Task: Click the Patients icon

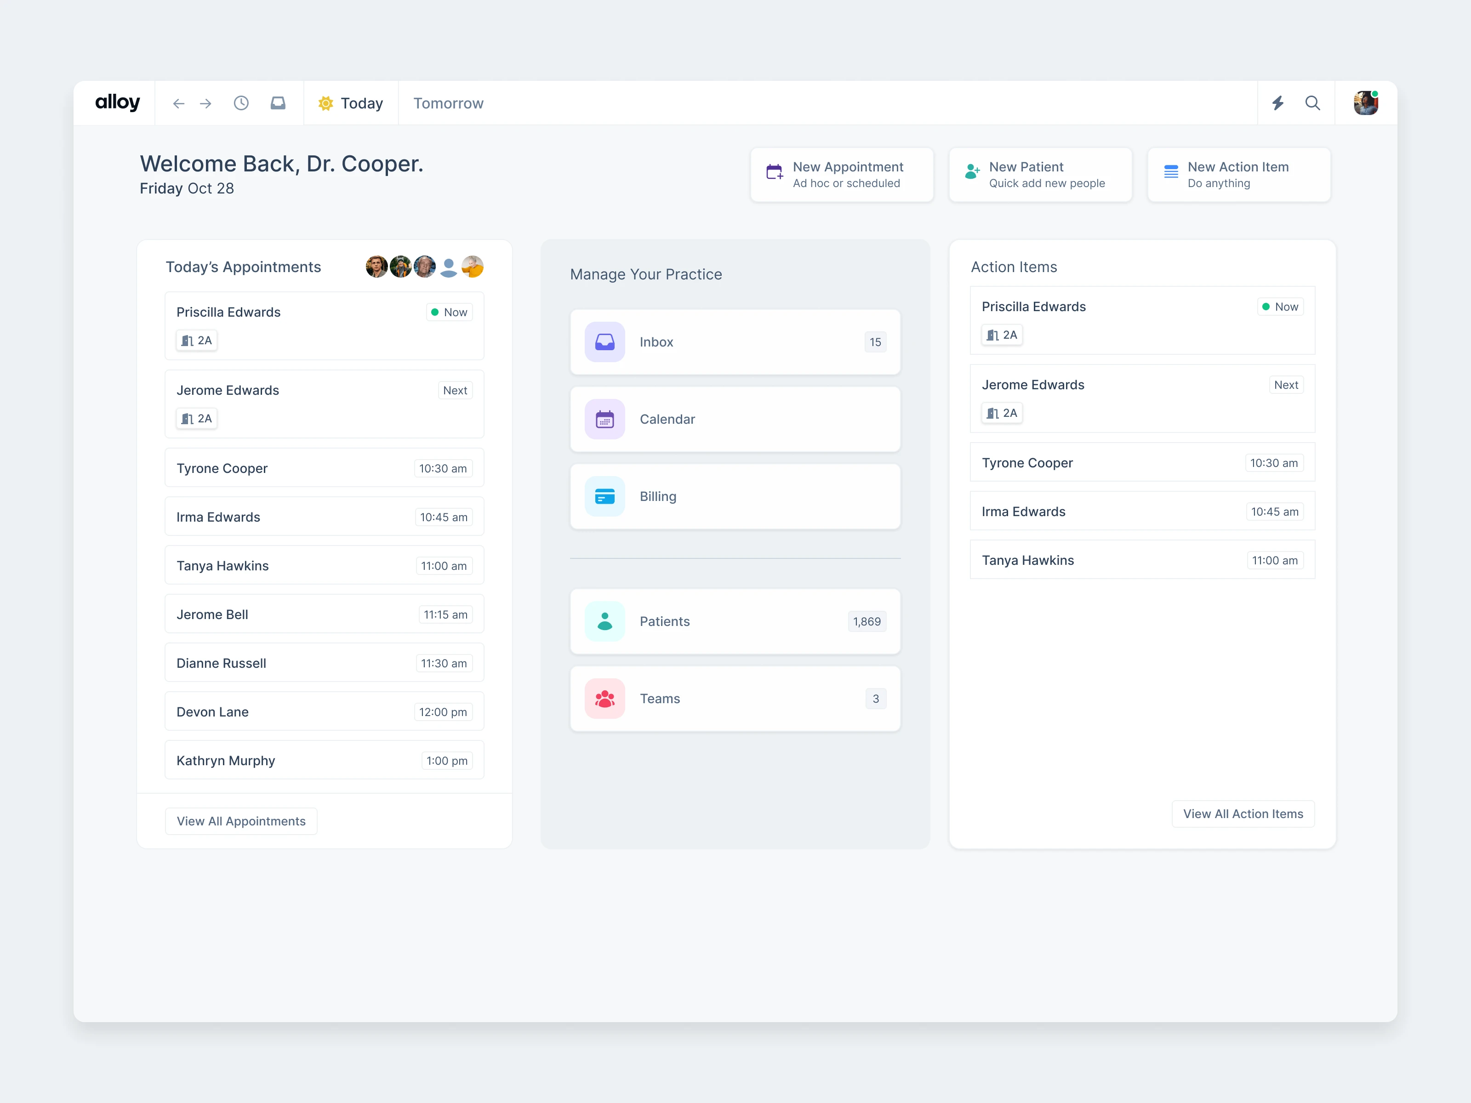Action: coord(604,621)
